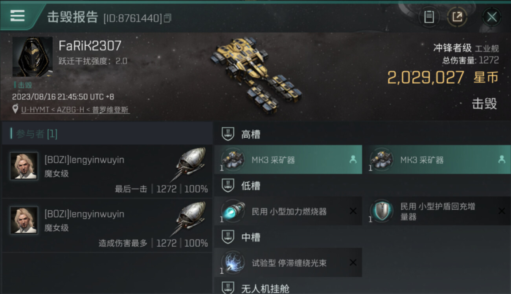Click X beside 试验型 停滞缠绕光束
This screenshot has height=294, width=511.
tap(353, 263)
